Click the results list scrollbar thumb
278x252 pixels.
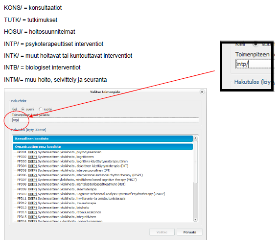click(x=195, y=162)
